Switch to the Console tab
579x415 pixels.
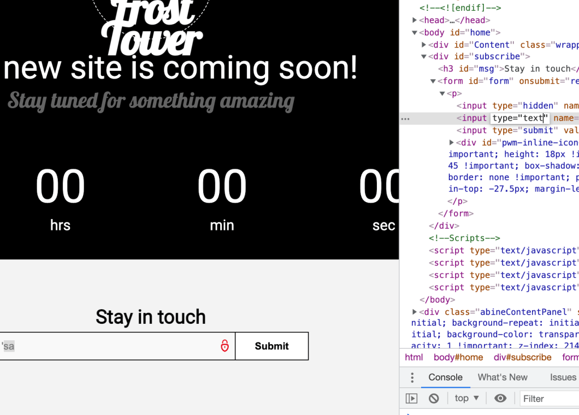[445, 378]
